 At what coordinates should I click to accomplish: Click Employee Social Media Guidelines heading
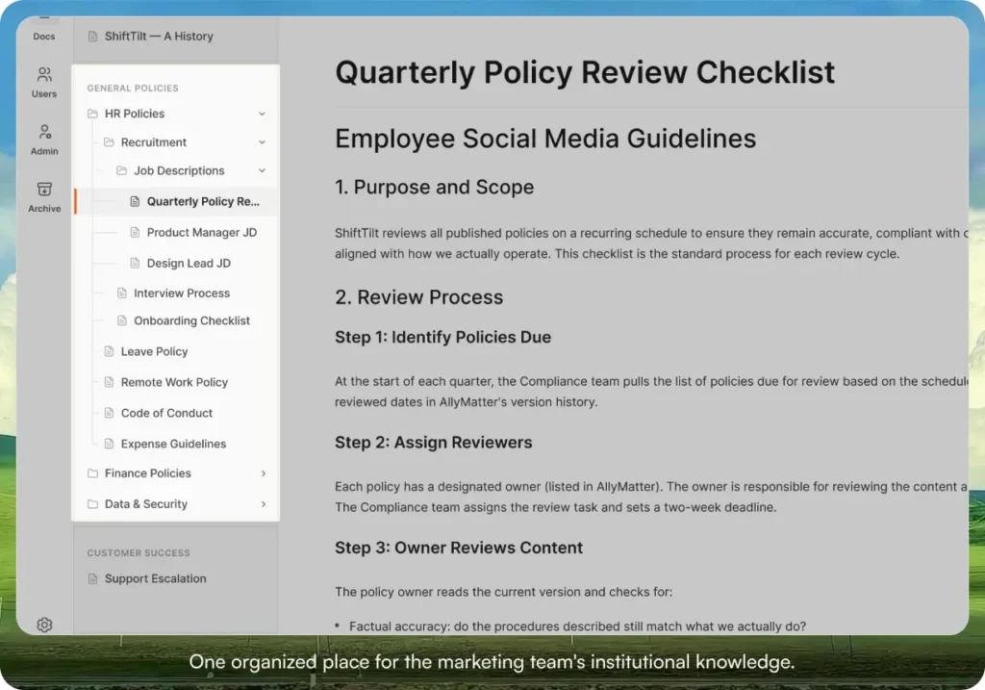click(545, 139)
